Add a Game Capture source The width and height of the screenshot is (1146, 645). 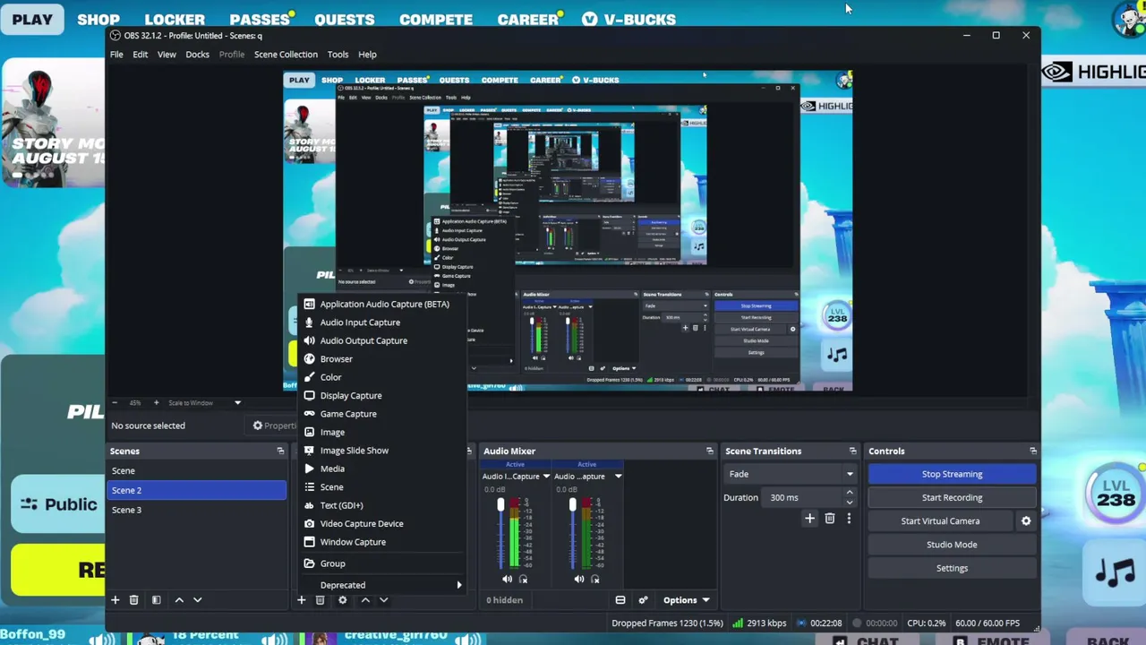(x=383, y=414)
